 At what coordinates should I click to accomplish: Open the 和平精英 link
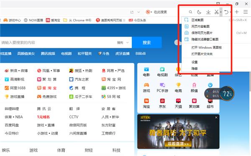point(85,54)
